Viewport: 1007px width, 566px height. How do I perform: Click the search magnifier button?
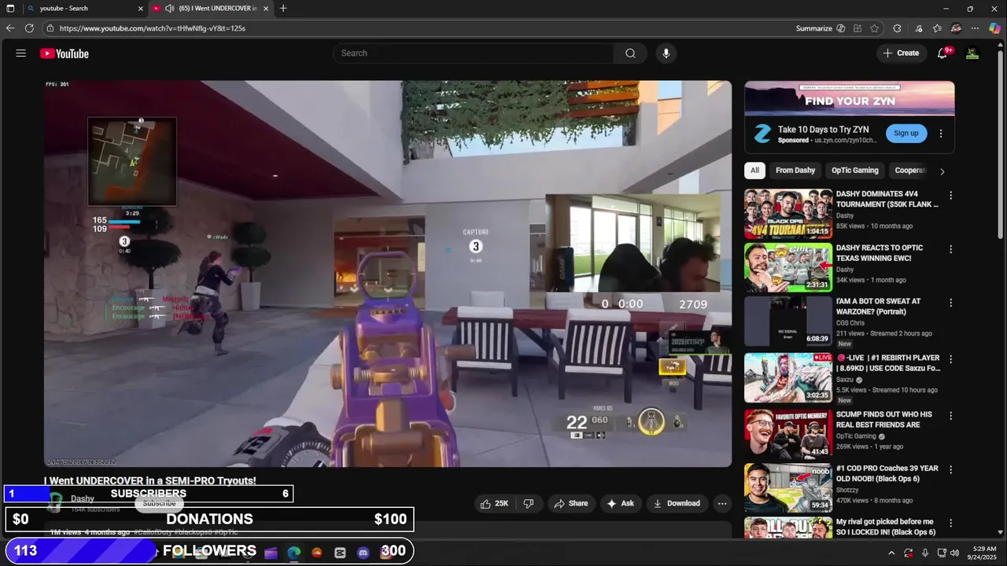click(630, 53)
